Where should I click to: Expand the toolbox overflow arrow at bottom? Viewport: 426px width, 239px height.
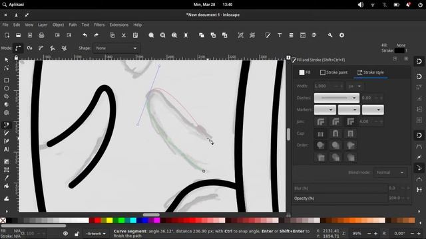pyautogui.click(x=7, y=211)
